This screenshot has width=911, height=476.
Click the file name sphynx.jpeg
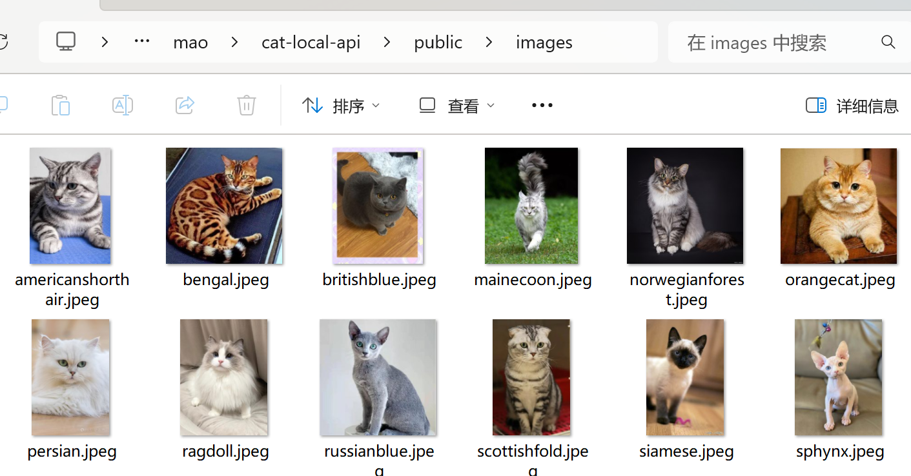coord(840,451)
